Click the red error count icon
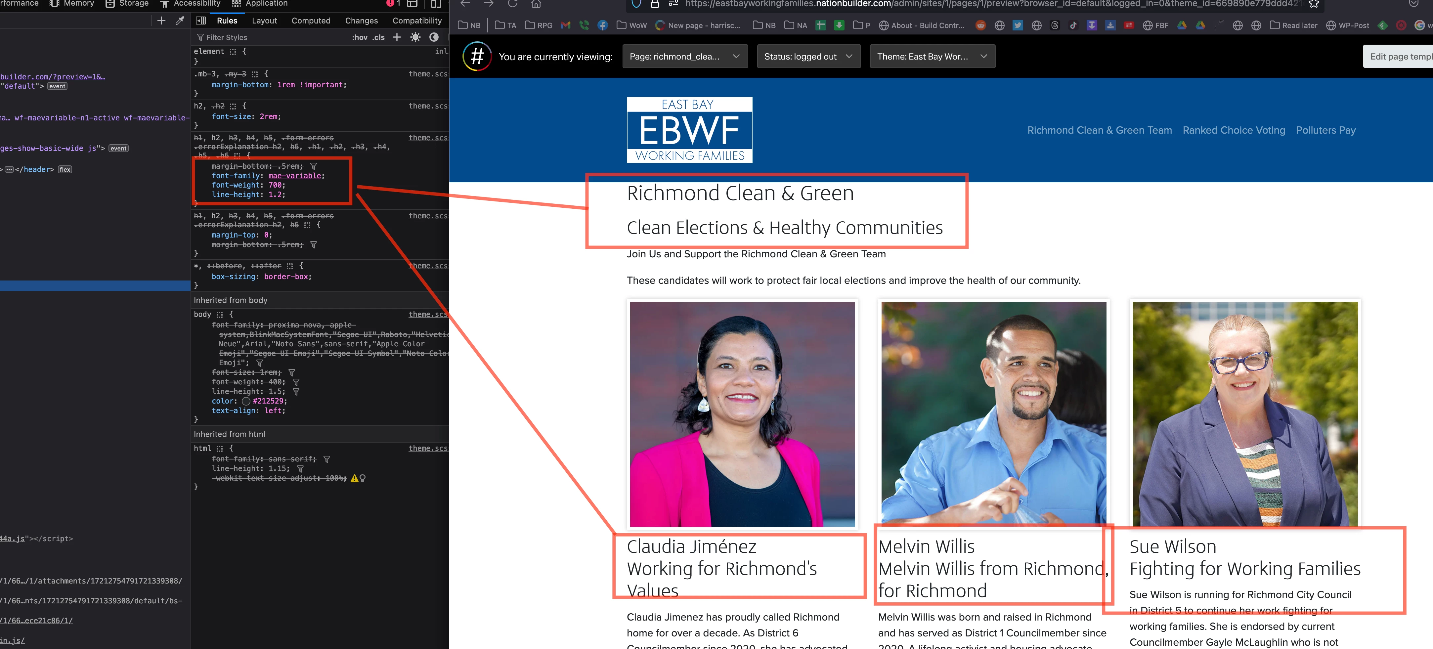 tap(391, 3)
